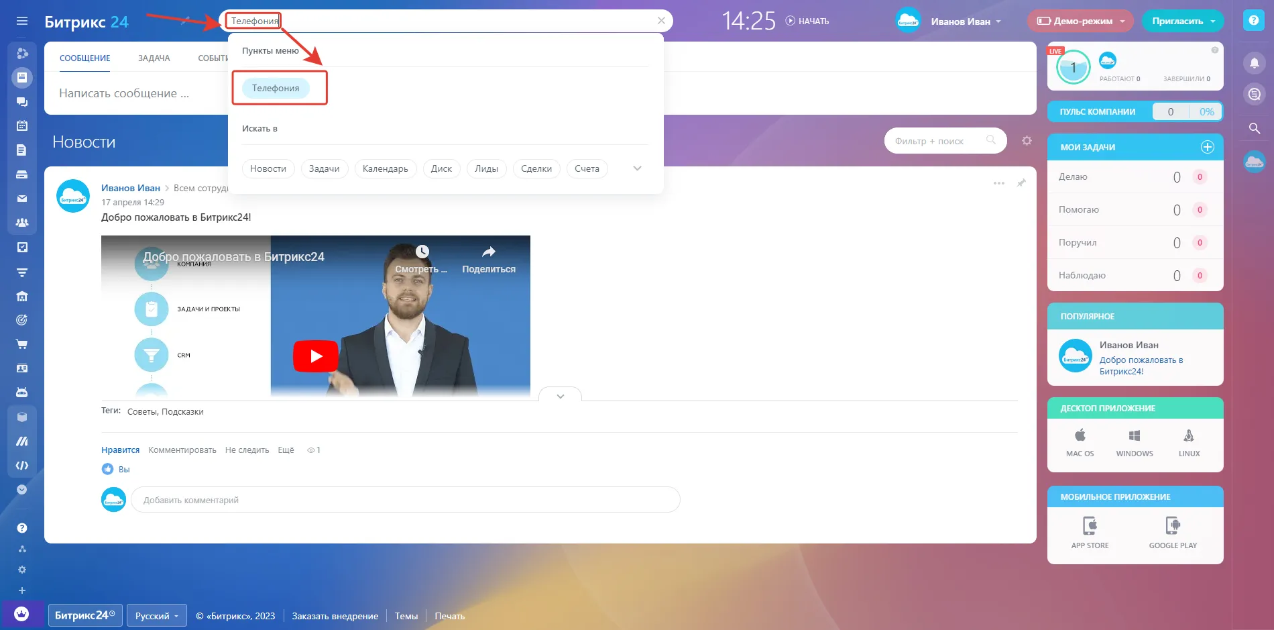Open Заказать внедрение footer link
This screenshot has width=1274, height=630.
(335, 616)
